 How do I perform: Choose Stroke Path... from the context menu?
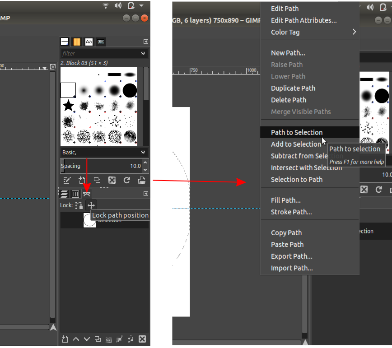coord(291,212)
